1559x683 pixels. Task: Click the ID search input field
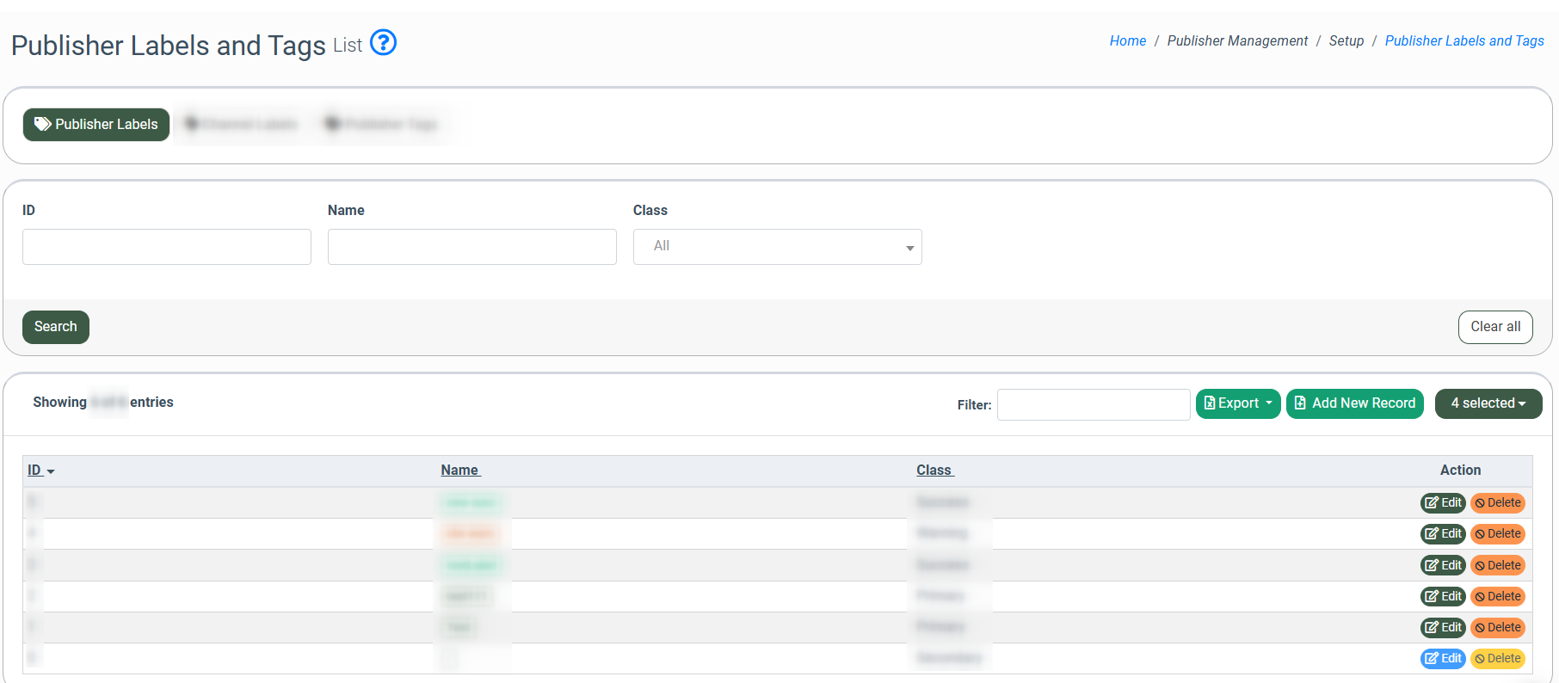[x=167, y=247]
